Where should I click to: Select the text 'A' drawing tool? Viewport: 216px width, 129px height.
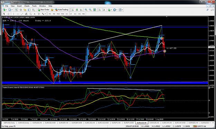pyautogui.click(x=35, y=14)
